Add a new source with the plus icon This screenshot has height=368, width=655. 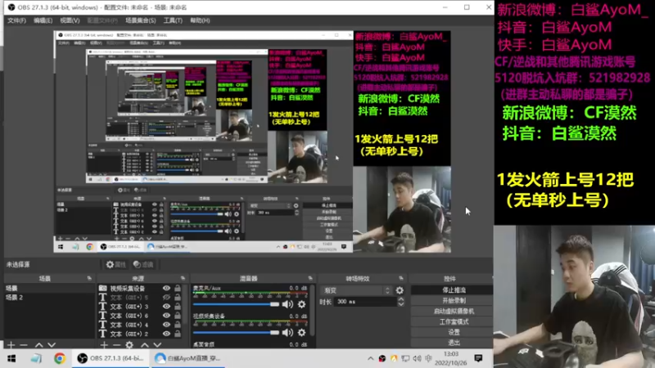pos(104,345)
